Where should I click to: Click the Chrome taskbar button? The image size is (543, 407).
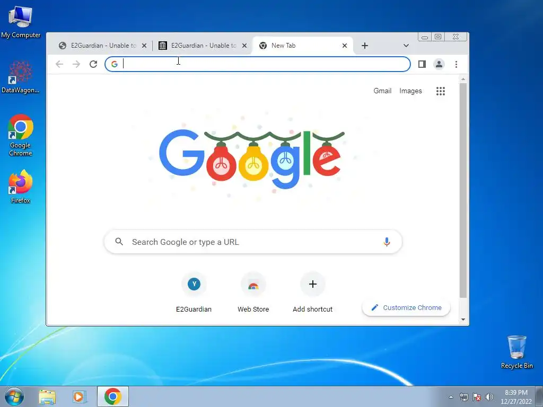coord(113,396)
